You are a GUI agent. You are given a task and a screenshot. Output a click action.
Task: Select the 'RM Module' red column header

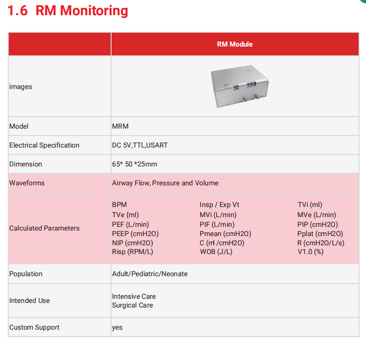click(235, 44)
